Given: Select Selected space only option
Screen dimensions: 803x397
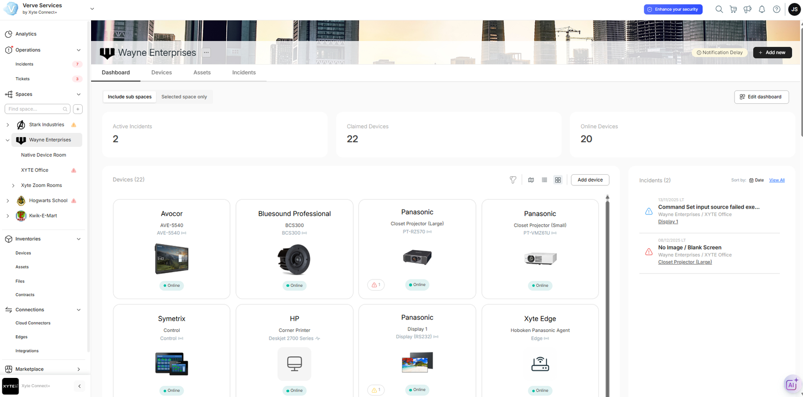Looking at the screenshot, I should click(184, 97).
